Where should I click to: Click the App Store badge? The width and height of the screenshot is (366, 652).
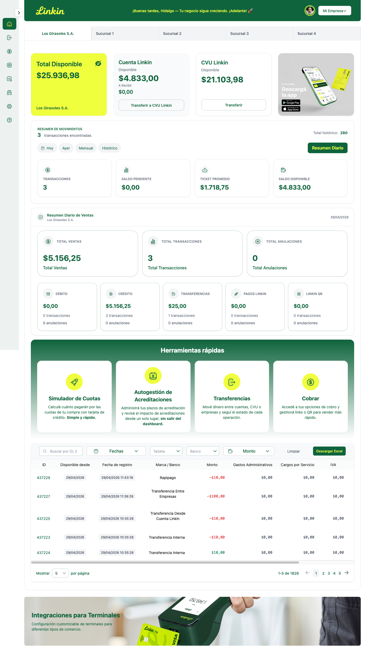click(291, 109)
